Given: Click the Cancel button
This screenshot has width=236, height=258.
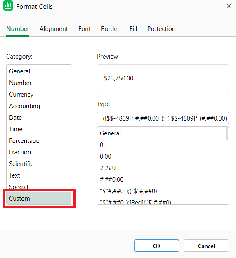Looking at the screenshot, I should (x=206, y=246).
